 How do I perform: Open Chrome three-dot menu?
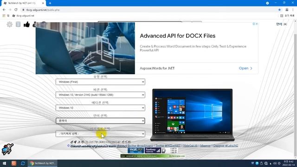[293, 10]
